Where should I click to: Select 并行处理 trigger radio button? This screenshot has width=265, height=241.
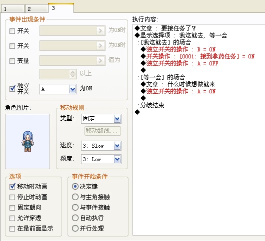(x=75, y=229)
